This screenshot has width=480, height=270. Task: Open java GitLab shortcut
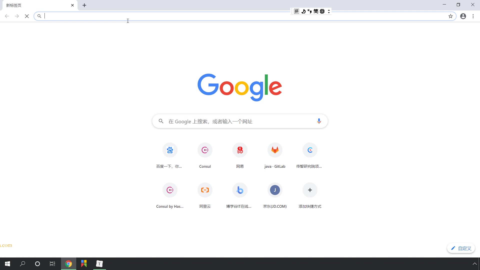[x=274, y=150]
